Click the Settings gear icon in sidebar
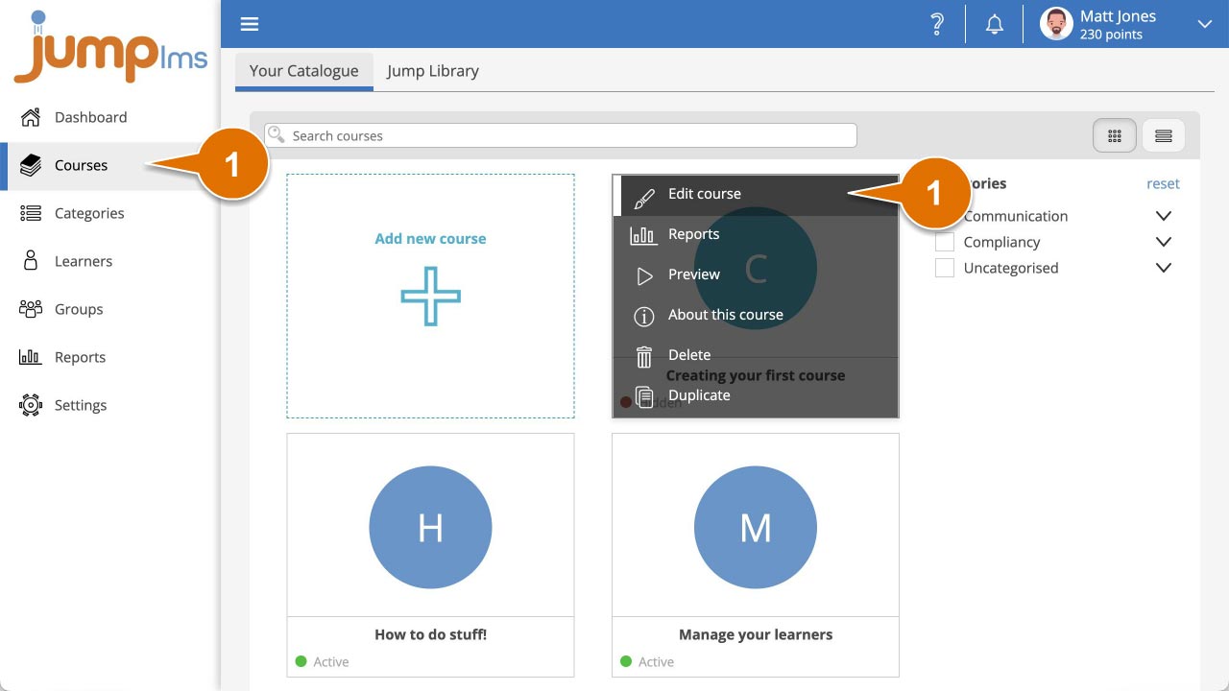The image size is (1229, 691). (31, 405)
